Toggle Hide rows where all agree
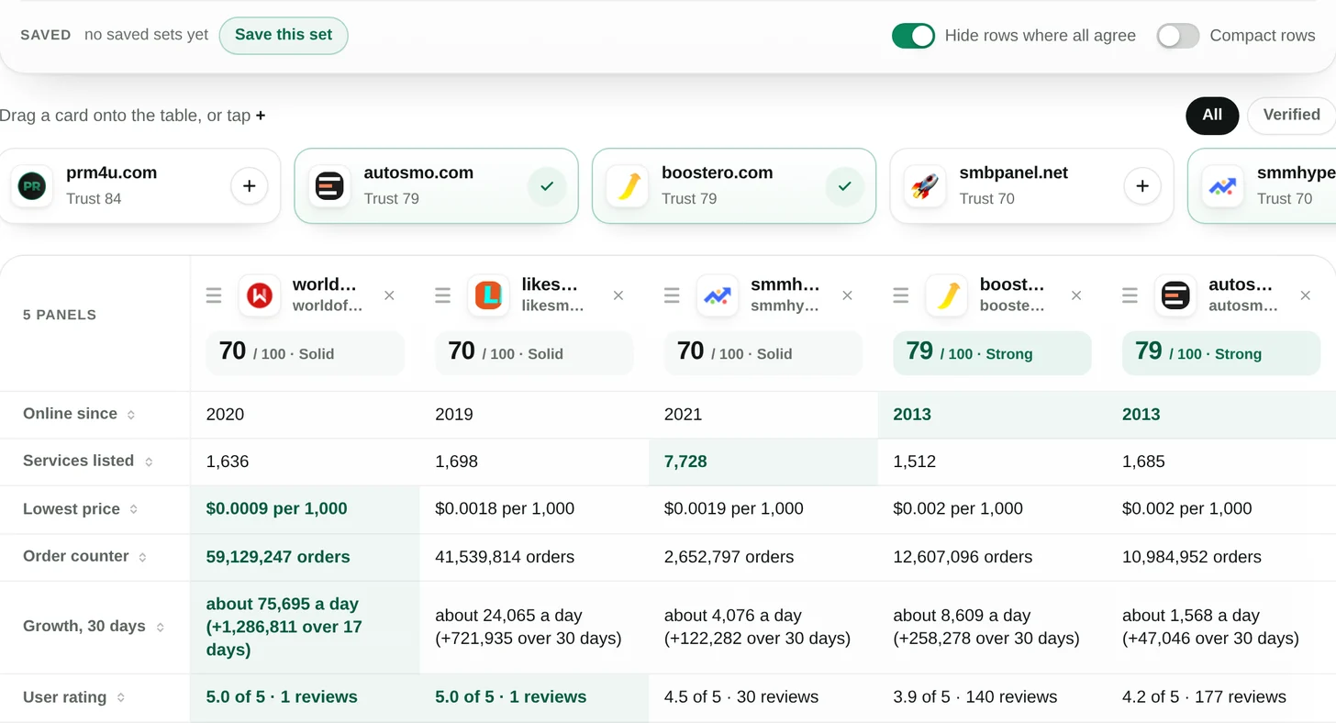This screenshot has height=723, width=1336. click(x=913, y=36)
